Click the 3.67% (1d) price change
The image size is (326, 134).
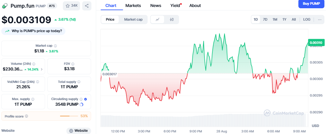65,20
